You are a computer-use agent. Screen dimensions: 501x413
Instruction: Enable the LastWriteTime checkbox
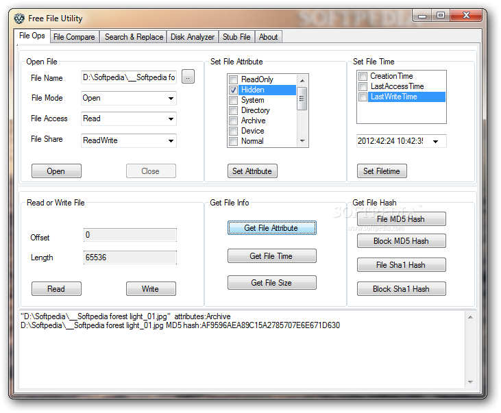[x=363, y=97]
